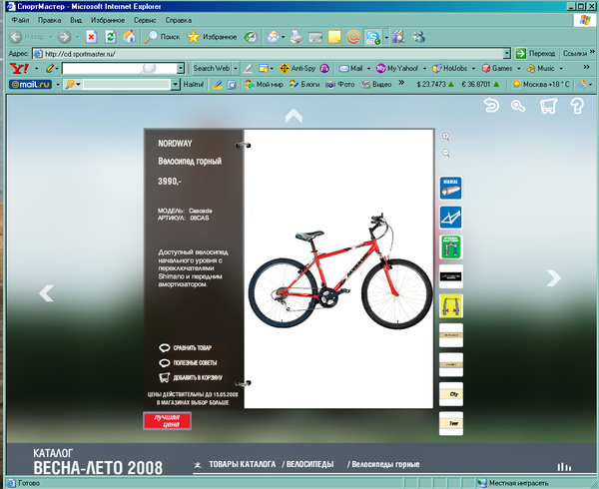Viewport: 599px width, 489px height.
Task: Click the Back button in IE toolbar
Action: tap(27, 37)
